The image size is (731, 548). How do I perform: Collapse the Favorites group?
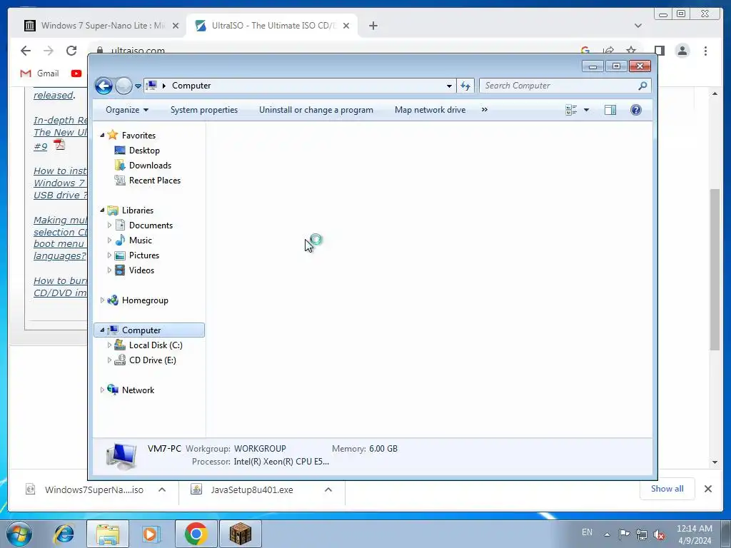tap(102, 135)
